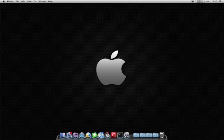Open the green Messages speech bubble
The width and height of the screenshot is (224, 140).
95,135
